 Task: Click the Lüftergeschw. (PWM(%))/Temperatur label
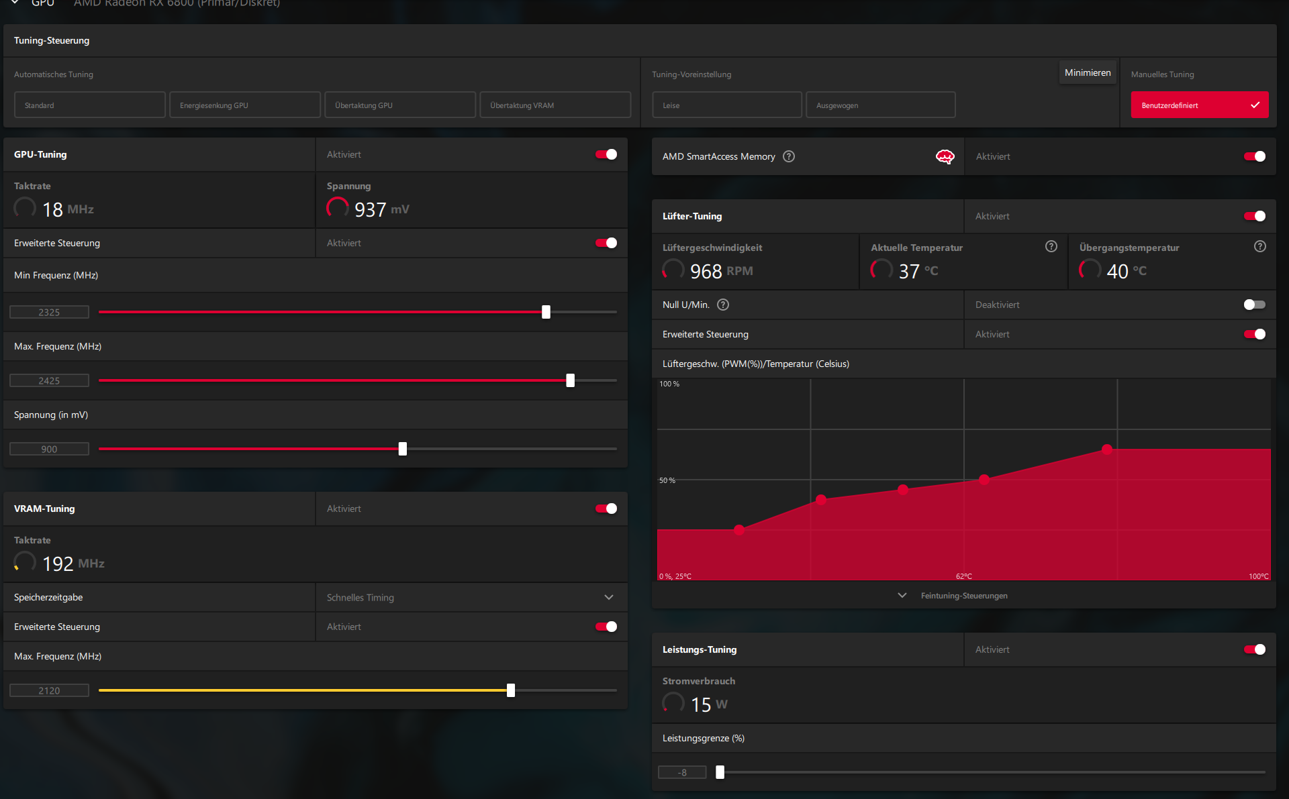pos(755,364)
